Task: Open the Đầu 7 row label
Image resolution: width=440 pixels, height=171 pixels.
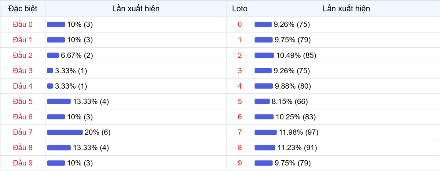Action: point(23,132)
